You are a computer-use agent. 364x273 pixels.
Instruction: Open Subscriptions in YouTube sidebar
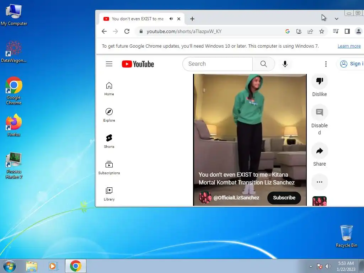tap(109, 168)
